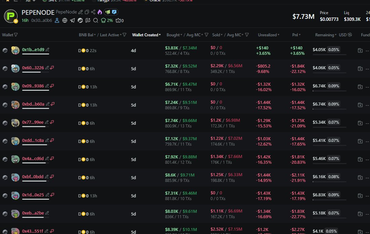Sort by the Unrealized column
This screenshot has height=234, width=370.
pyautogui.click(x=268, y=35)
